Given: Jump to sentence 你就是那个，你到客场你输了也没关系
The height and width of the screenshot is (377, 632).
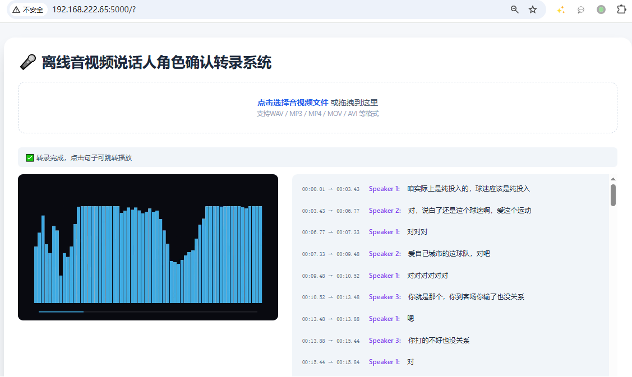Looking at the screenshot, I should pos(466,297).
